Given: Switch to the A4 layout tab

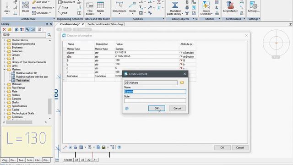Looking at the screenshot, I should click(x=76, y=160).
